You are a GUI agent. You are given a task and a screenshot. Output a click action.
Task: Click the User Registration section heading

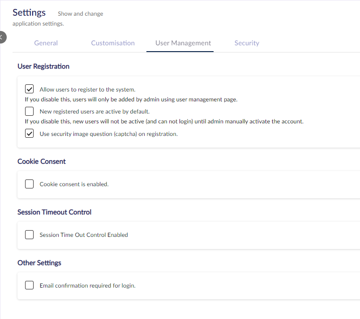click(43, 66)
